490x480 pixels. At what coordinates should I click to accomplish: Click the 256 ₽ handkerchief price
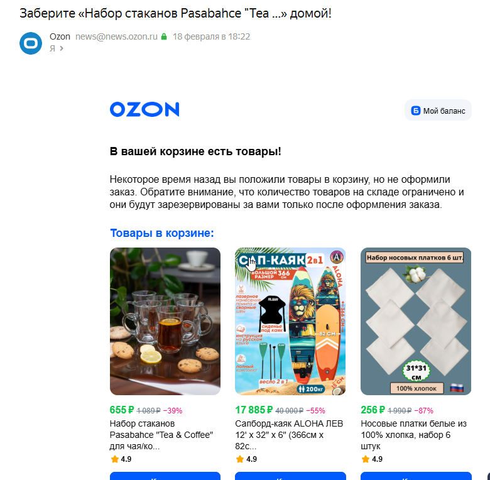click(373, 410)
